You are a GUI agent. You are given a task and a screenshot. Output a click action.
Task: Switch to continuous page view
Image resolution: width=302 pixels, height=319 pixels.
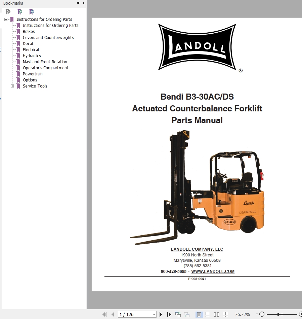(x=207, y=315)
